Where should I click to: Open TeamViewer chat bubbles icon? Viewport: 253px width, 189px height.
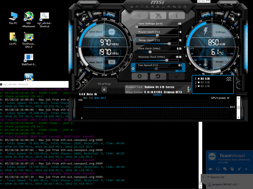[225, 169]
